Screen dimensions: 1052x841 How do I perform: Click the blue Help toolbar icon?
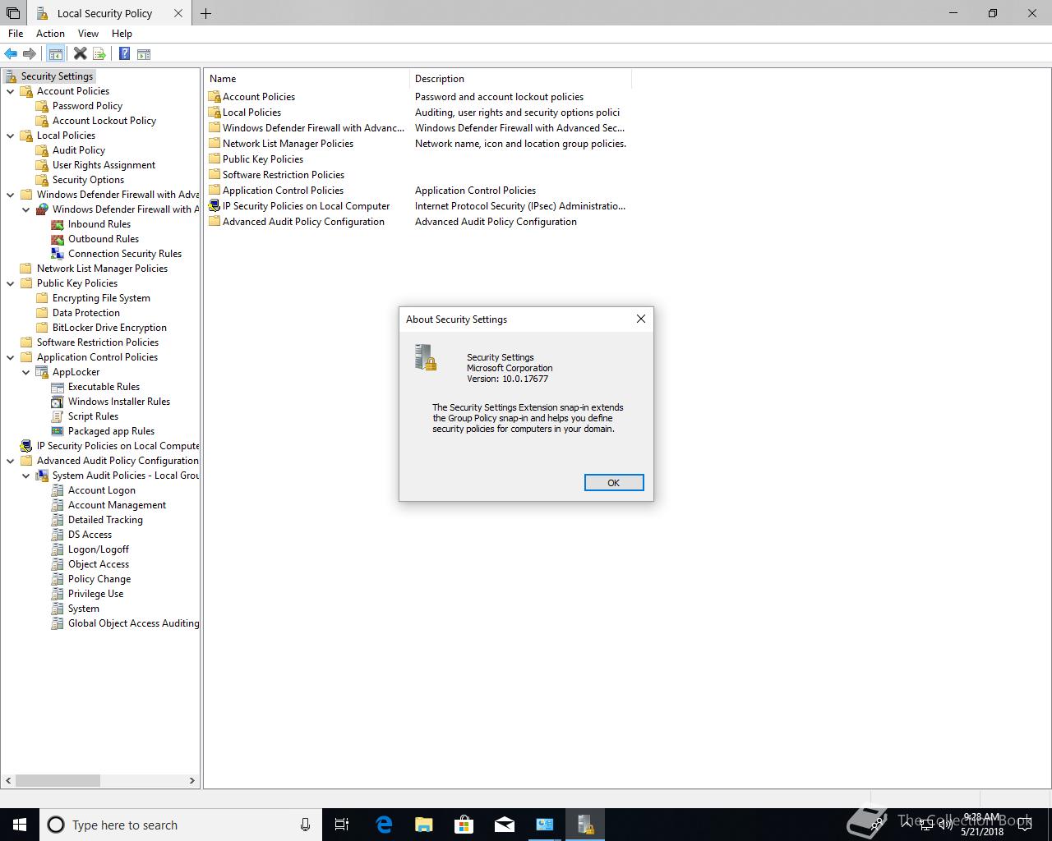click(124, 54)
